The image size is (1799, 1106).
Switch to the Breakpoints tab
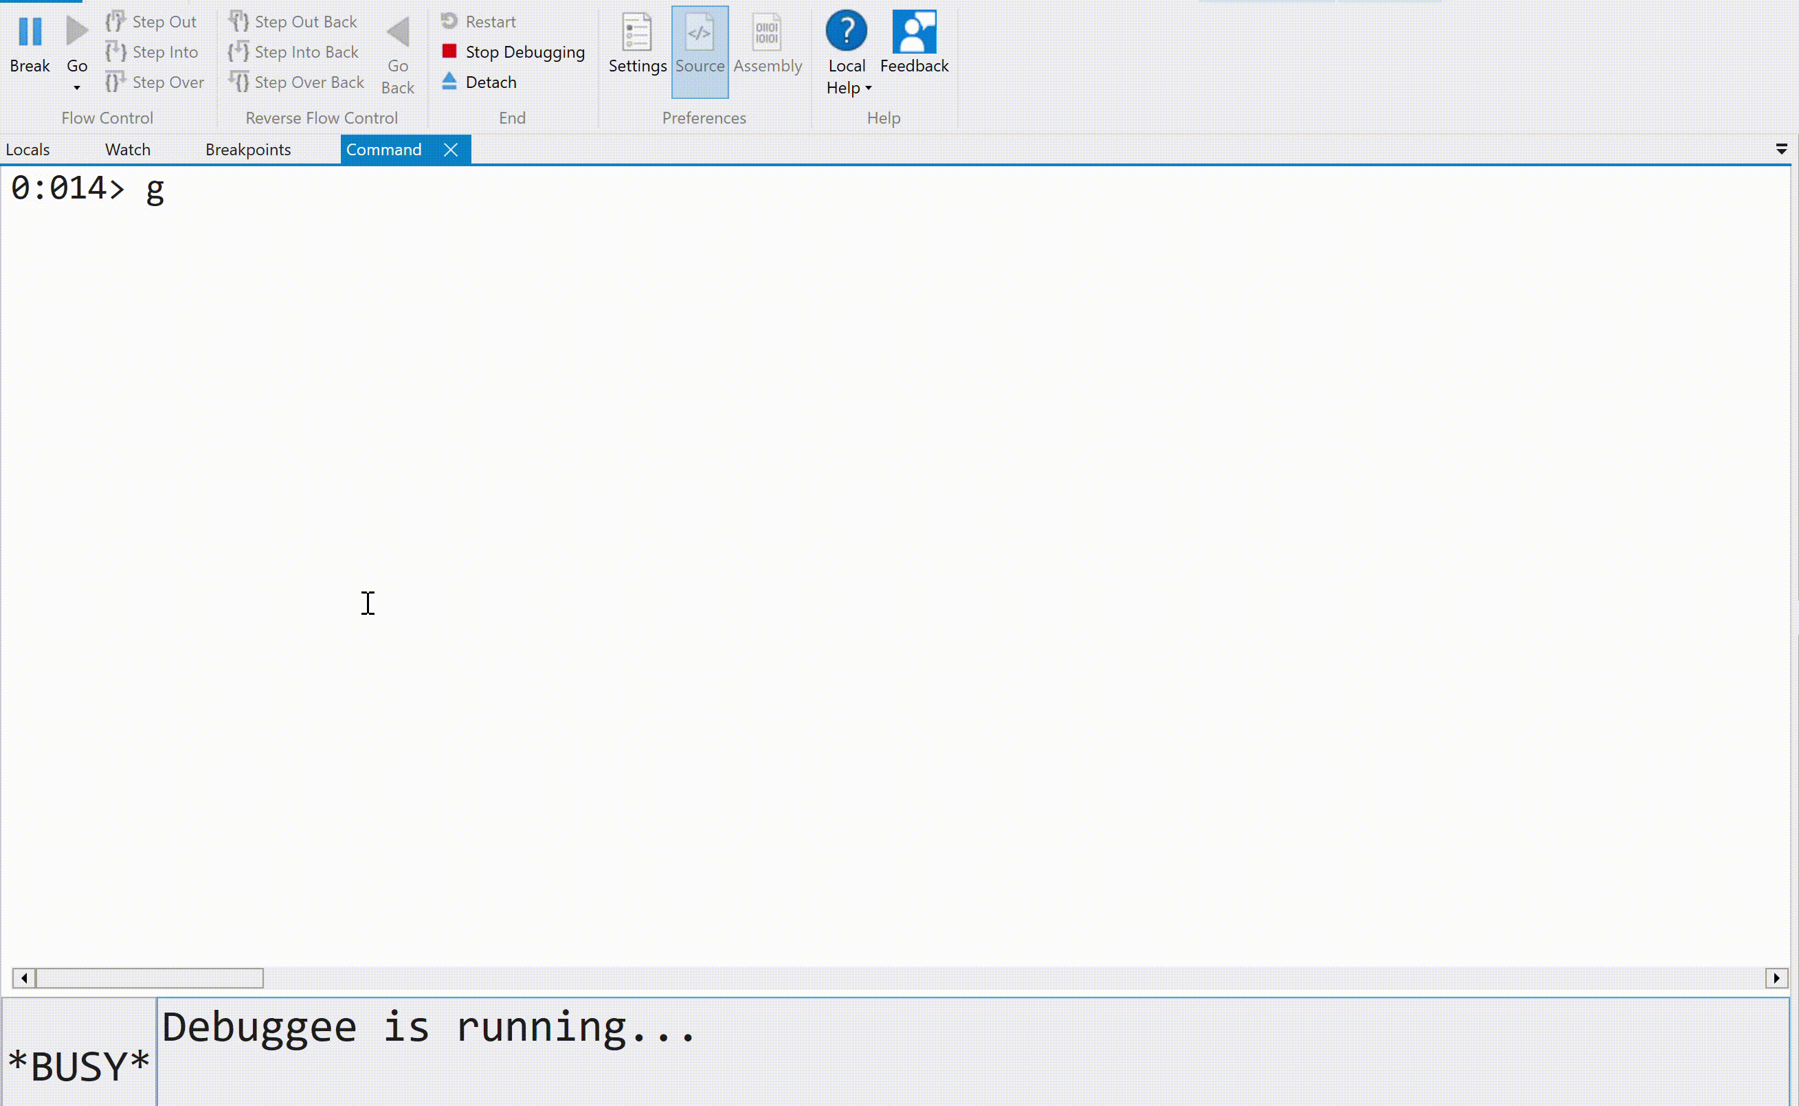point(248,149)
